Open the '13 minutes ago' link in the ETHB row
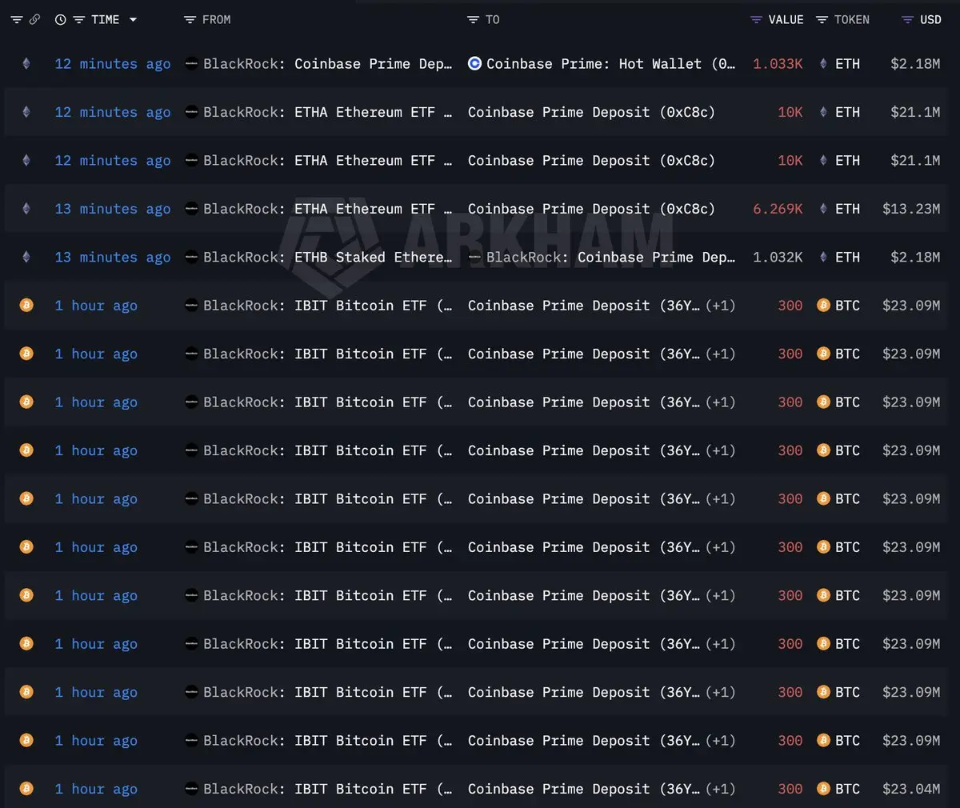 (113, 257)
